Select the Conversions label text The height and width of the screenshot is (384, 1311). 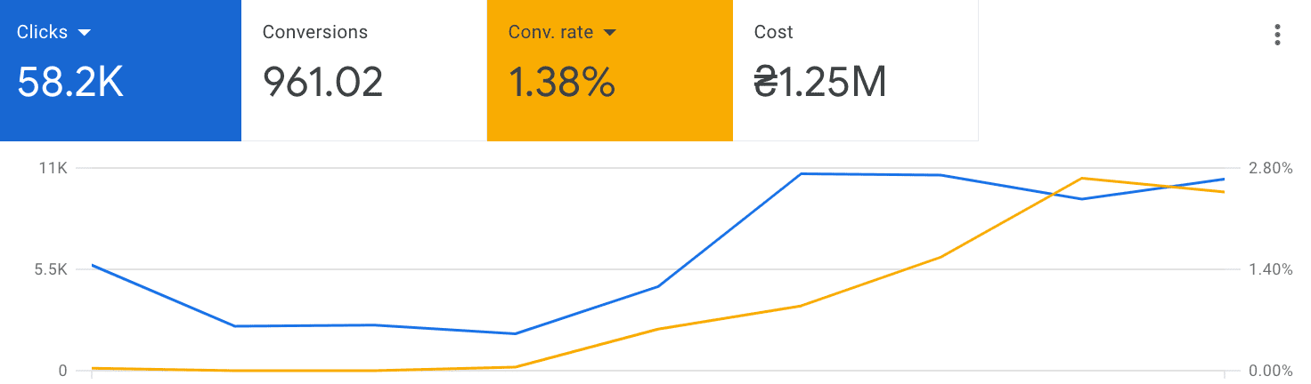click(x=314, y=32)
